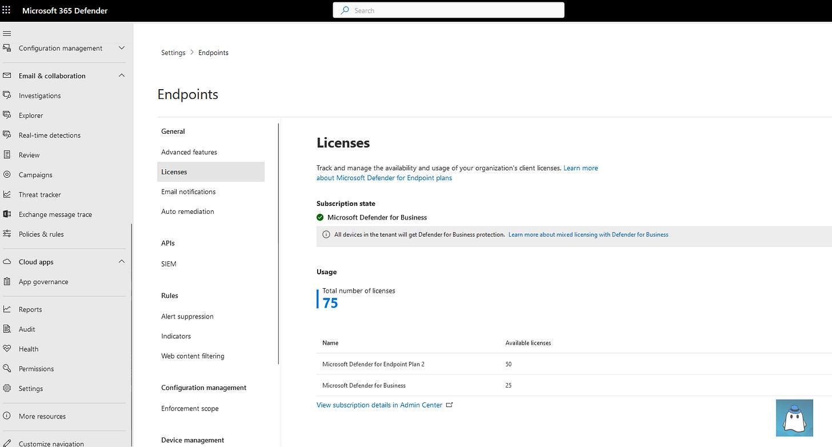
Task: Click the Health heart icon
Action: tap(7, 349)
